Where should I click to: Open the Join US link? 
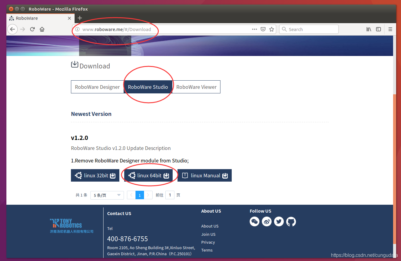[x=208, y=234]
